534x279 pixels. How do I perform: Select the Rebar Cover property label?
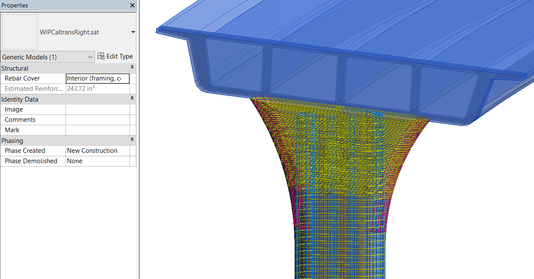pyautogui.click(x=22, y=78)
